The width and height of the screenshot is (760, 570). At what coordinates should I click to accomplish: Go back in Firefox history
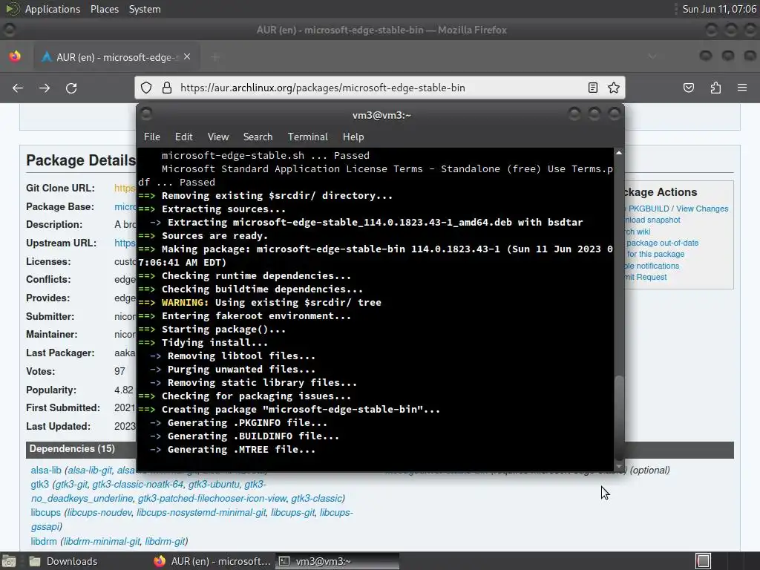[18, 88]
